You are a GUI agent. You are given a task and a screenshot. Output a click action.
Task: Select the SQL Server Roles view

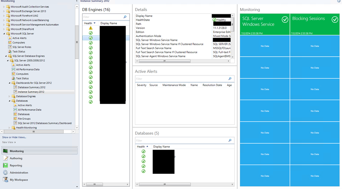tap(22, 47)
